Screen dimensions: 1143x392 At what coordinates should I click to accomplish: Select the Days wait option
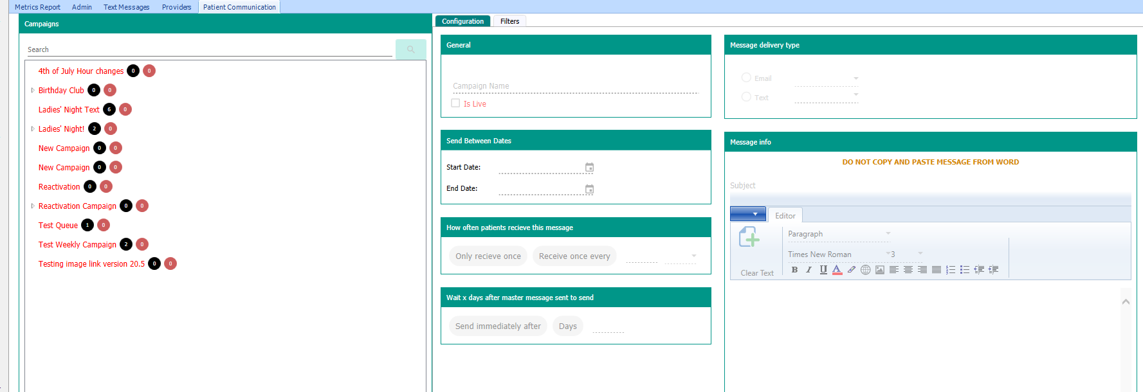point(568,326)
